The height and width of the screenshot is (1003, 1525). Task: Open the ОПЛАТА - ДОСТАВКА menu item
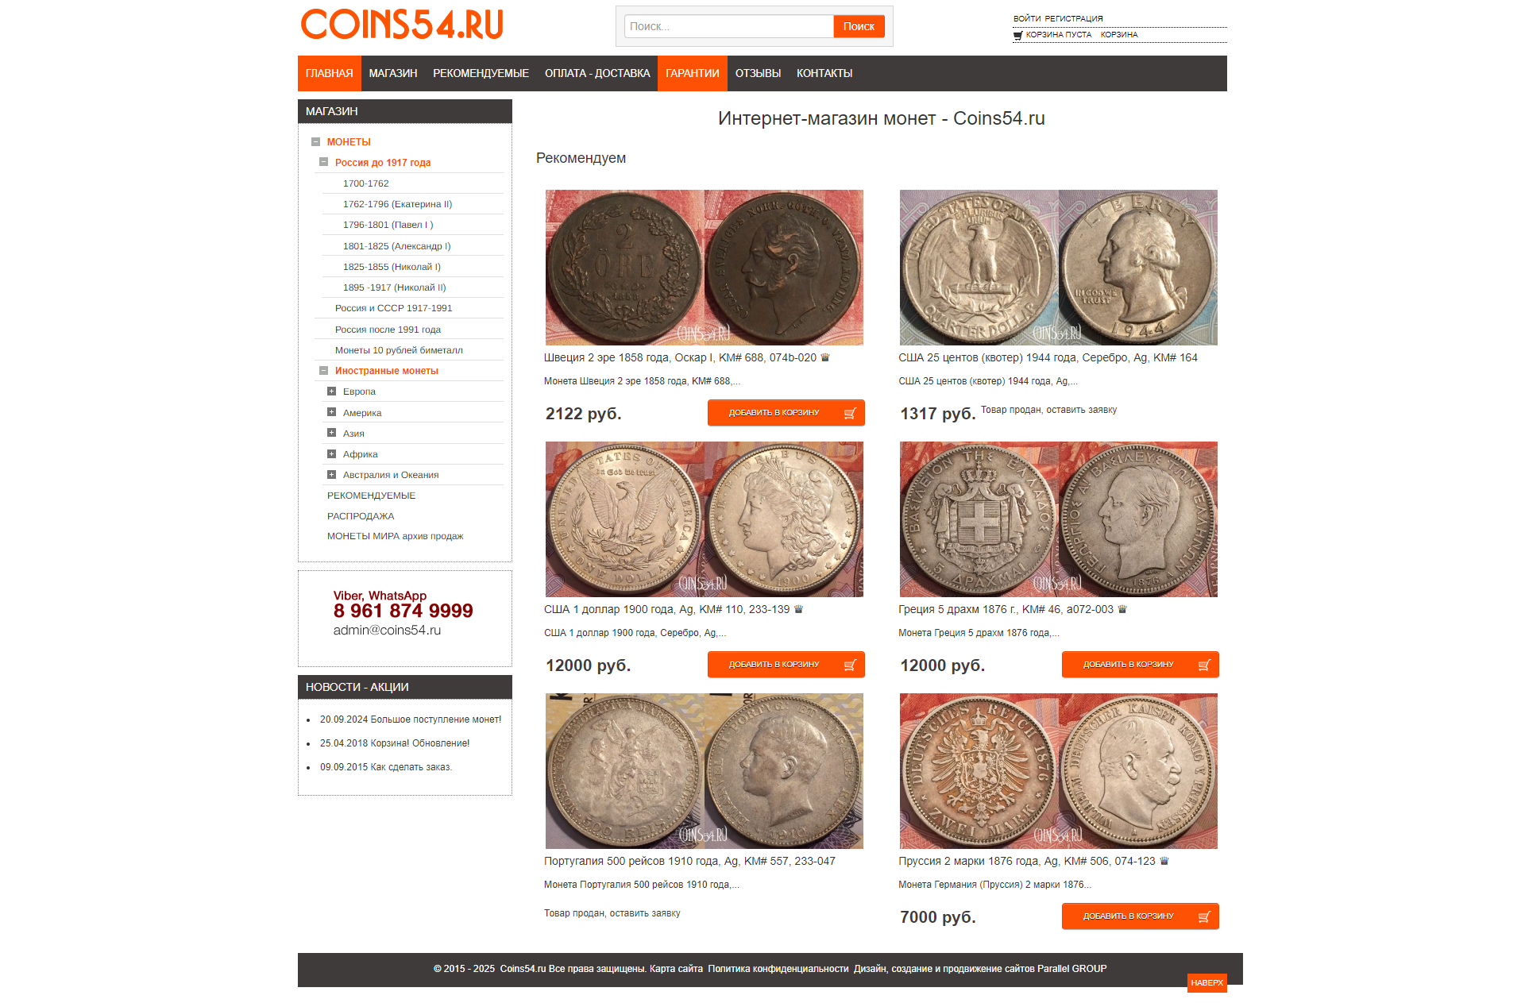pos(597,73)
